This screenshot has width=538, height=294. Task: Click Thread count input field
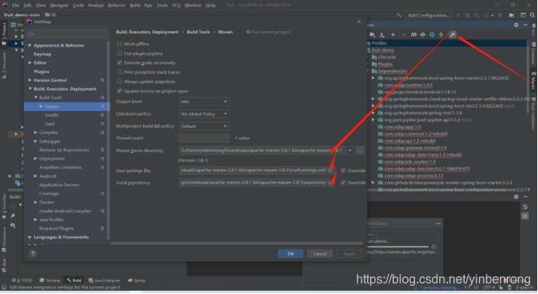click(x=204, y=138)
